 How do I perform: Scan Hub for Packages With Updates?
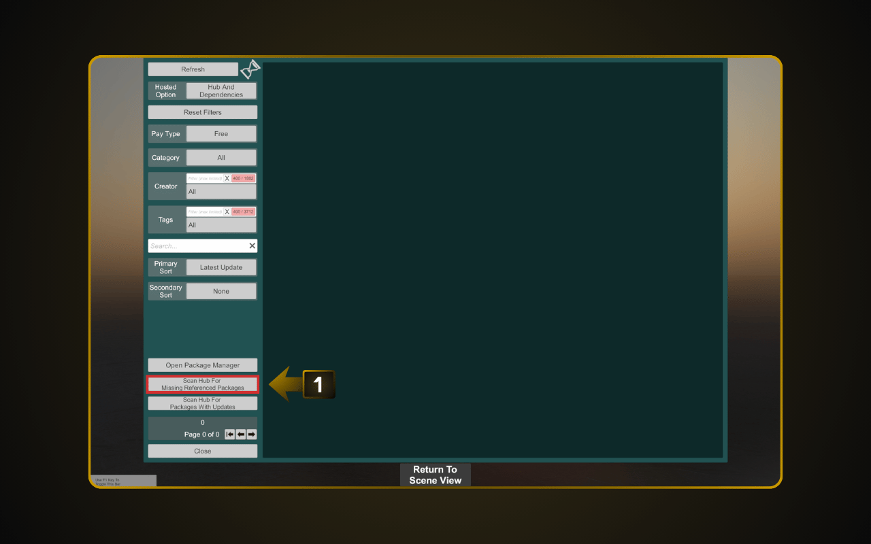203,403
